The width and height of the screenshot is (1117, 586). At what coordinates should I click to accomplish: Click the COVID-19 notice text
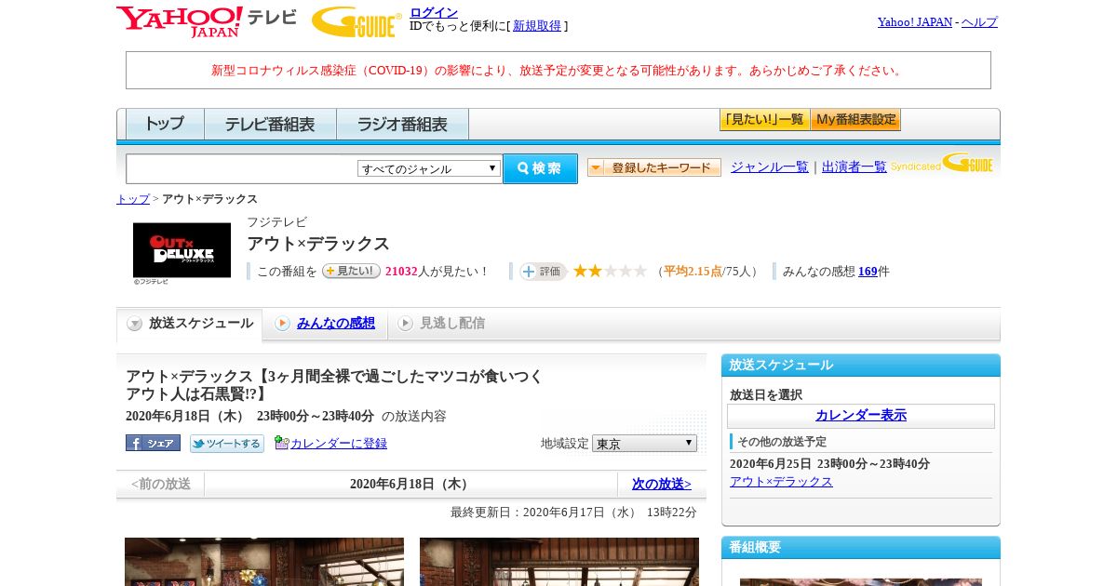click(558, 71)
